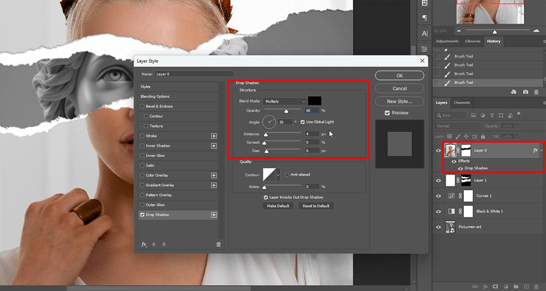Viewport: 546px width, 291px height.
Task: Delete layer with Layers panel trash icon
Action: point(536,287)
